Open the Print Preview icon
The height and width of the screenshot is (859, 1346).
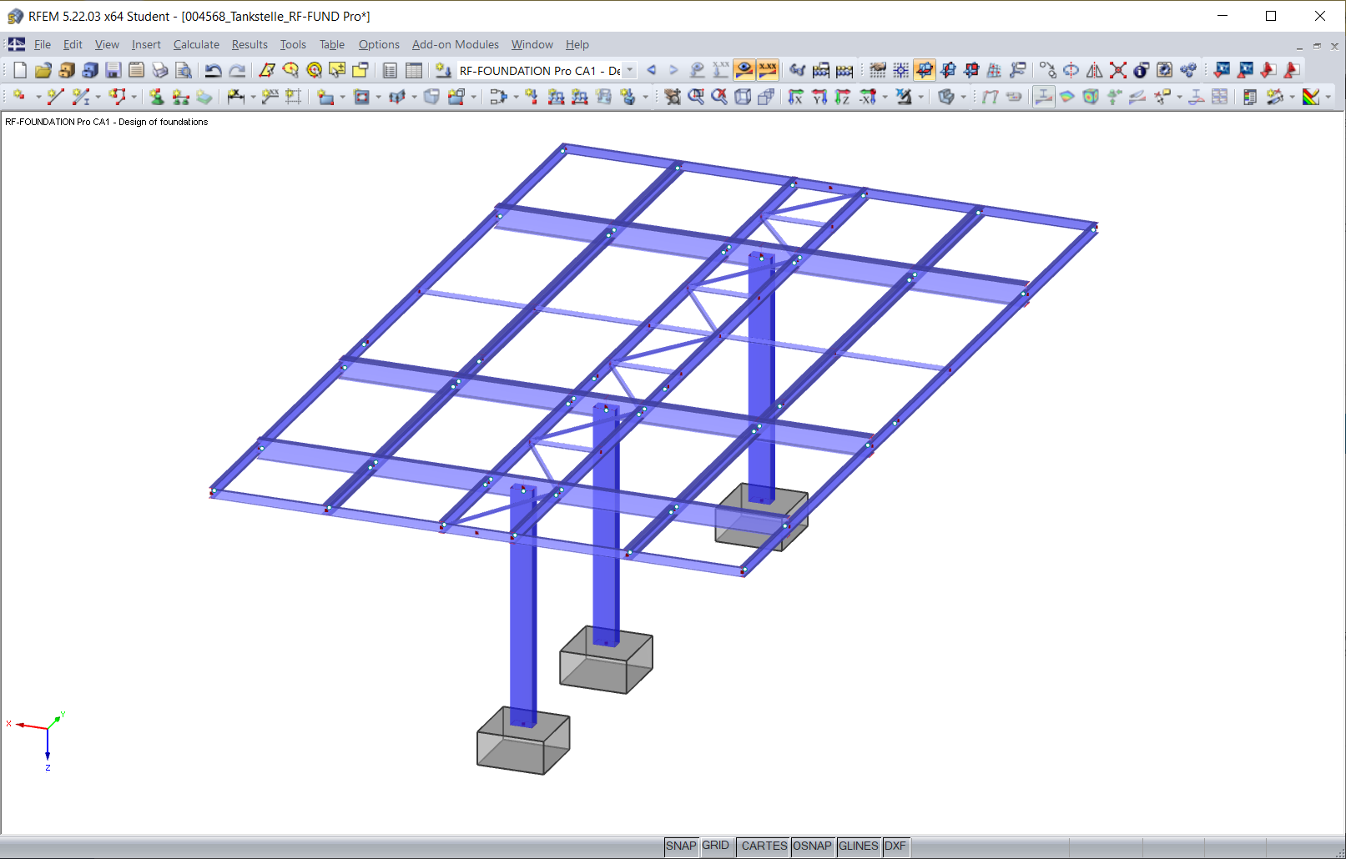[185, 70]
